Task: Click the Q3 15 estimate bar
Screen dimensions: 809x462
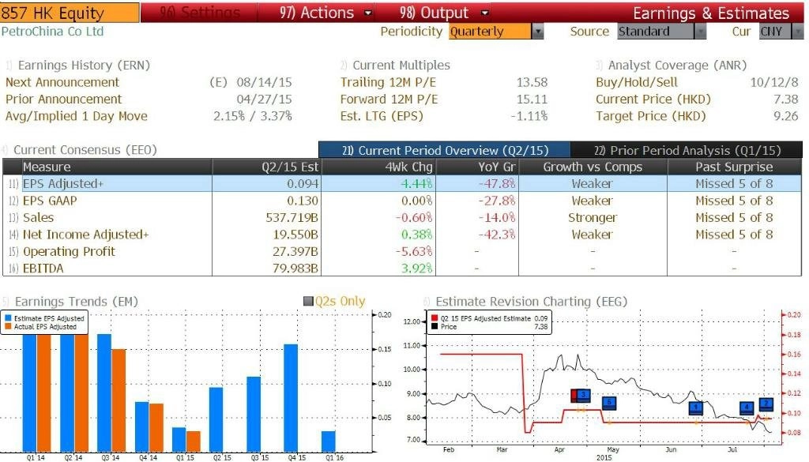Action: [254, 415]
